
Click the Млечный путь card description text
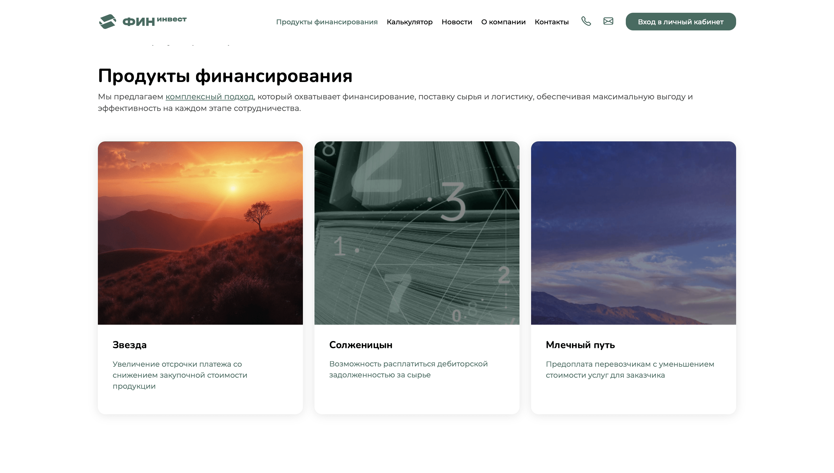(x=629, y=370)
